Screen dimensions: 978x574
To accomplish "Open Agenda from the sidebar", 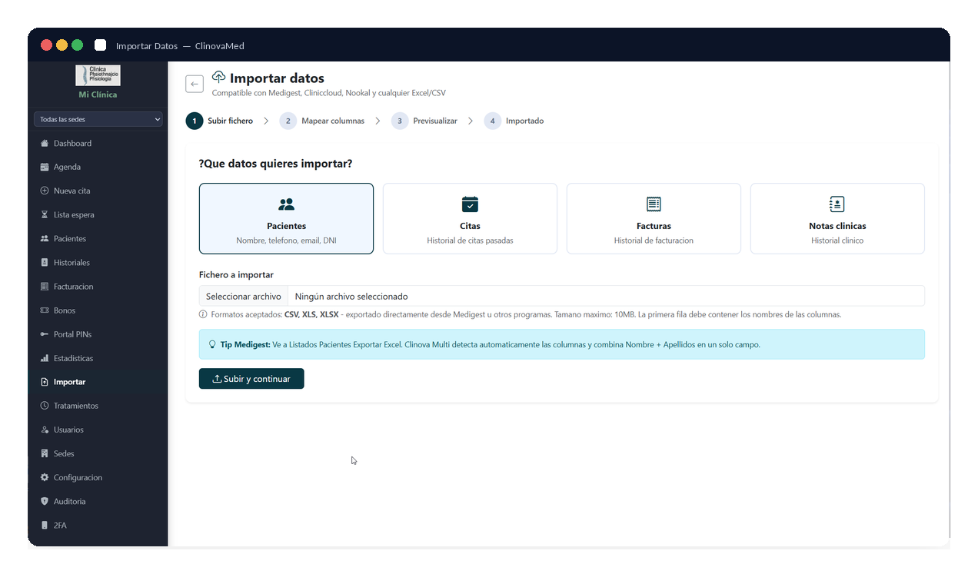I will point(98,168).
